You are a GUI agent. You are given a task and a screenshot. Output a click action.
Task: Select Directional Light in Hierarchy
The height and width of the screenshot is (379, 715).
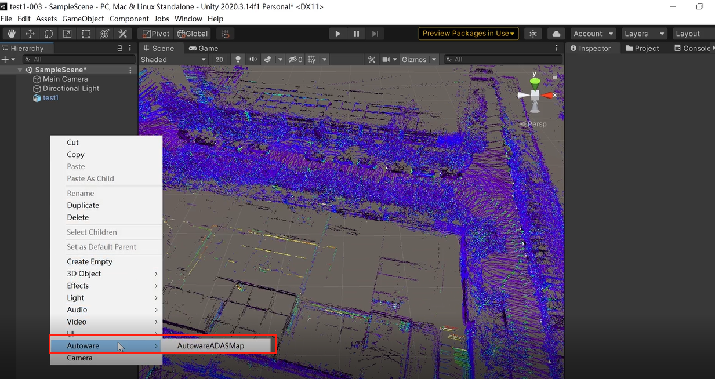pos(71,89)
